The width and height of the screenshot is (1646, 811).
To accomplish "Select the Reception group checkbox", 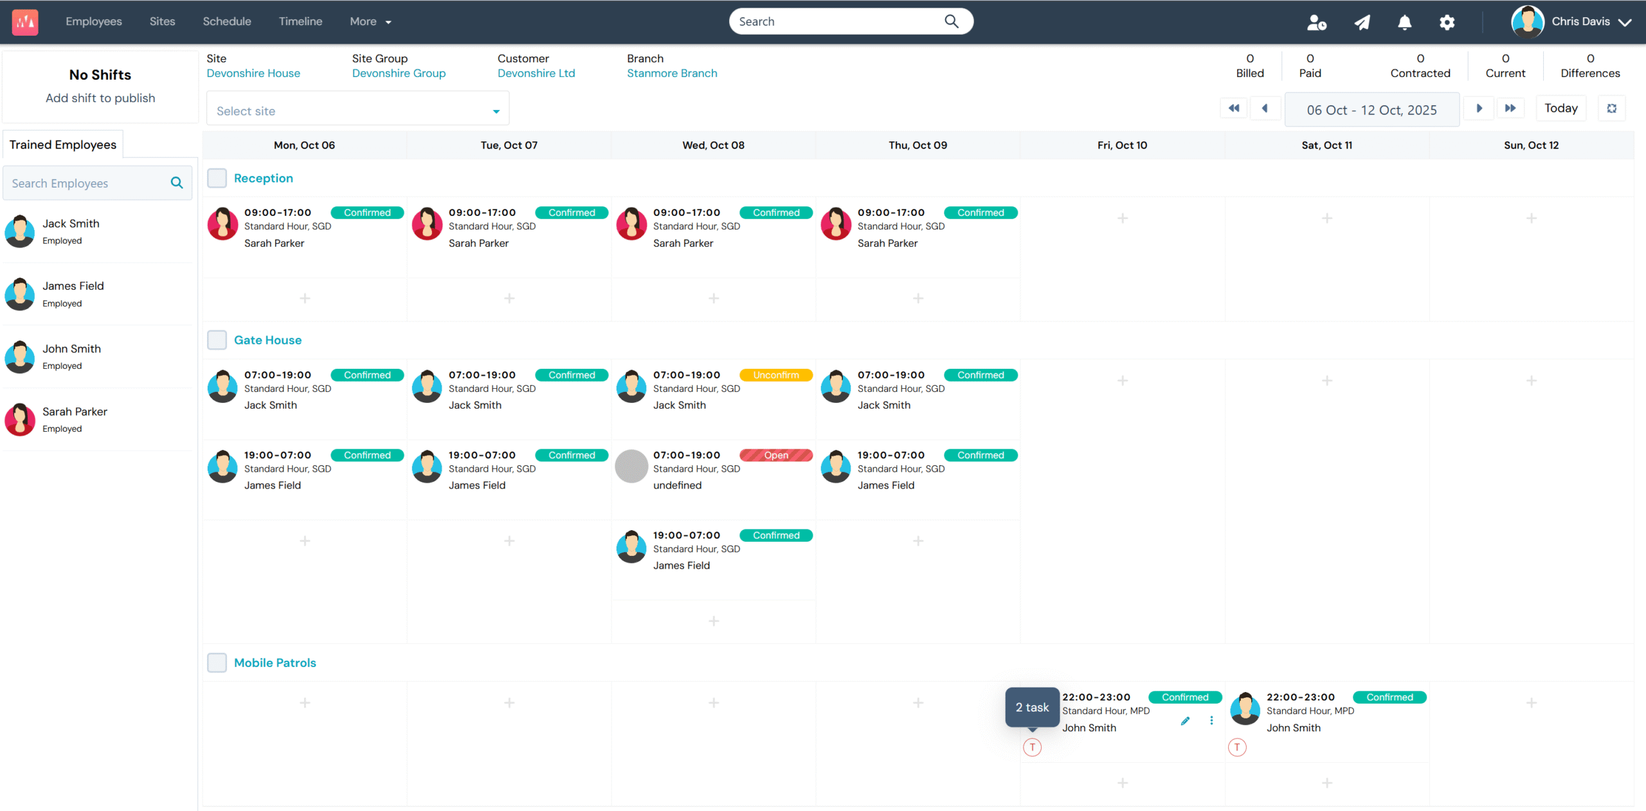I will 217,178.
